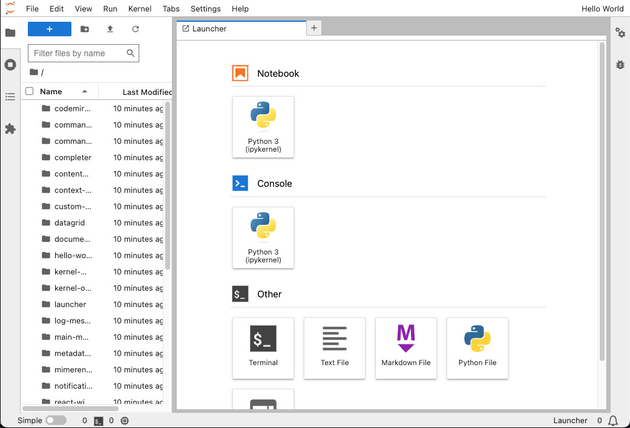Select the docume... folder
The width and height of the screenshot is (630, 428).
click(93, 239)
